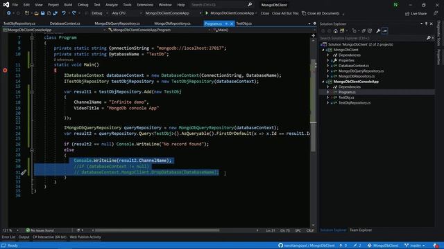This screenshot has height=249, width=444.
Task: Click the split editor icon above scrollbar
Action: [x=313, y=35]
